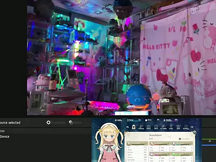
Task: Close the JesuAdam status panel
Action: coord(194,132)
